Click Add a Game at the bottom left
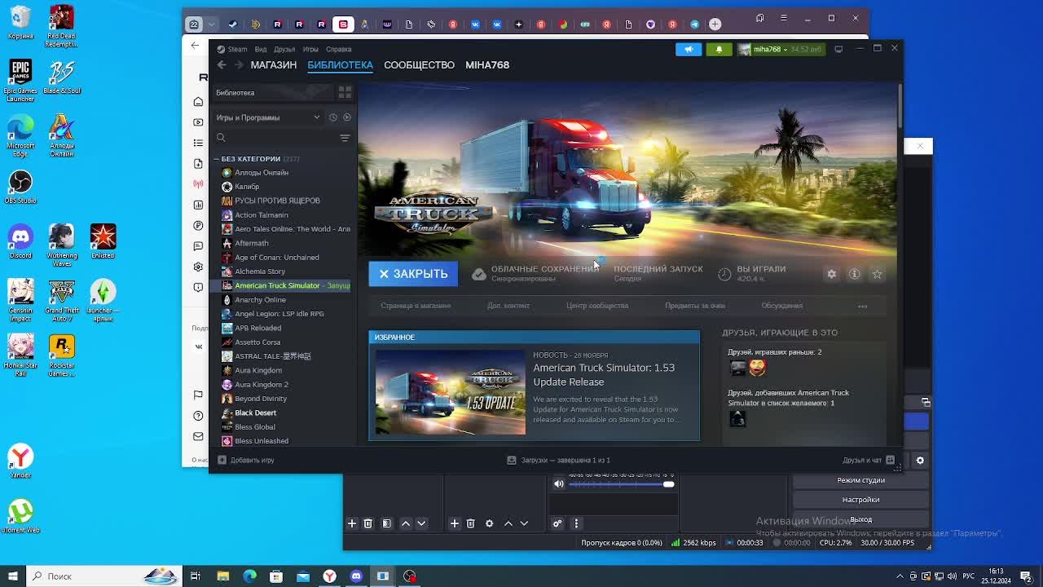Image resolution: width=1043 pixels, height=587 pixels. pyautogui.click(x=245, y=460)
